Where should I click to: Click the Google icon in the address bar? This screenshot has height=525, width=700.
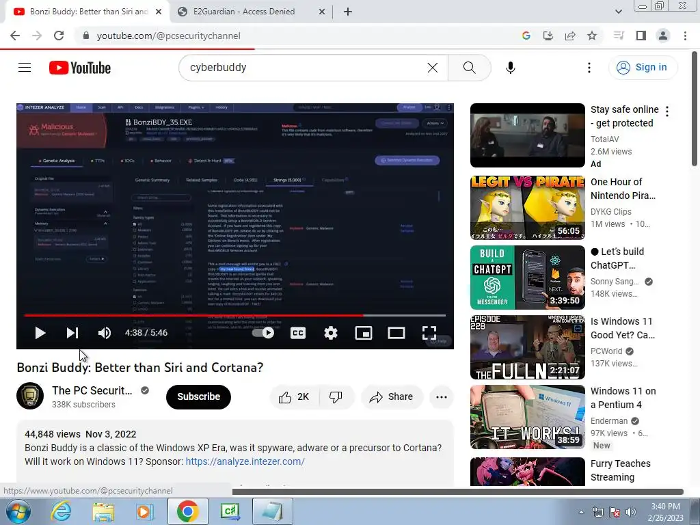[526, 36]
